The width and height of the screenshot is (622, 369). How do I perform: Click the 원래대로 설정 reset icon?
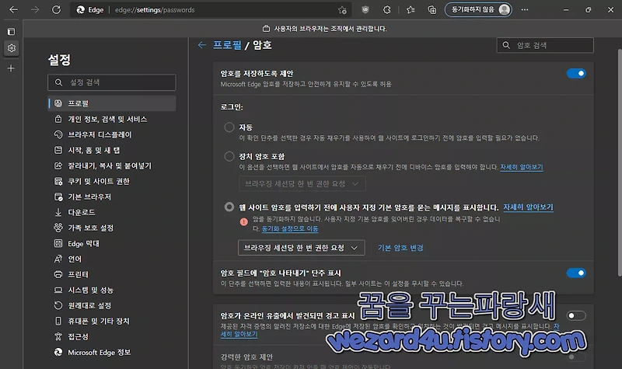point(58,305)
